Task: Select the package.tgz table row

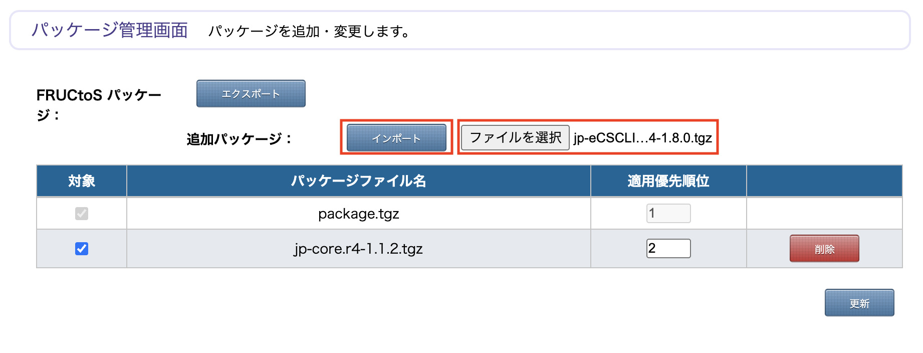Action: [x=358, y=214]
